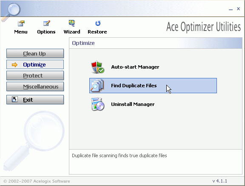Click the Exit button
Screen dimensions: 245x186
[x=35, y=100]
